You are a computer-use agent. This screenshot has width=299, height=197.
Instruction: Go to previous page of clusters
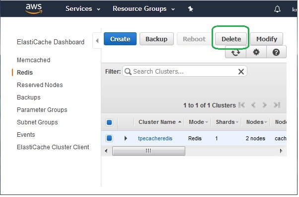tap(253, 105)
